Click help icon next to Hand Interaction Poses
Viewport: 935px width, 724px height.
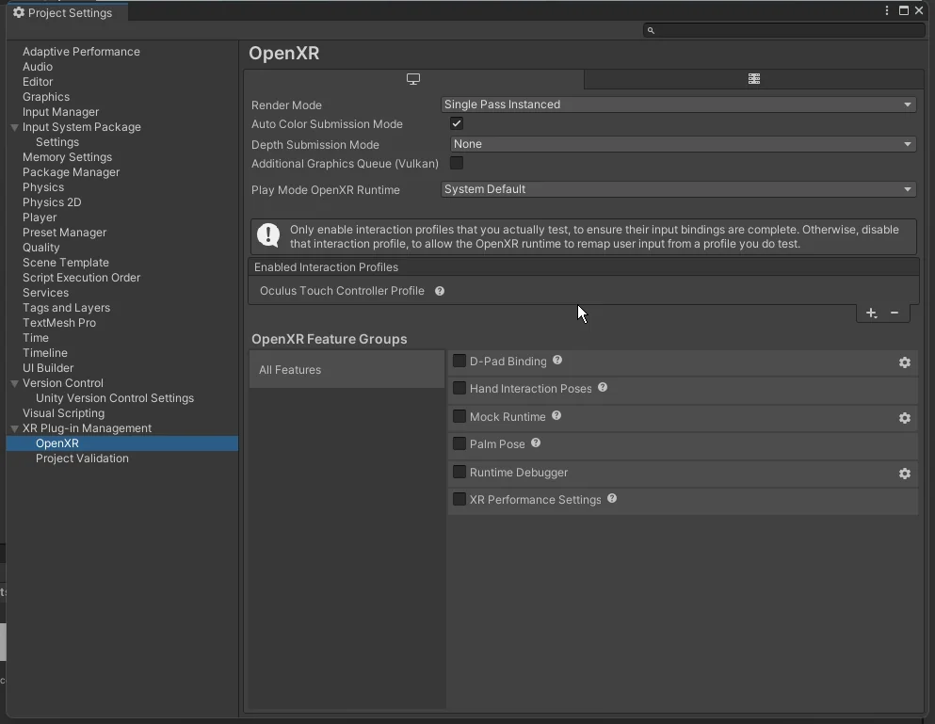pos(603,388)
